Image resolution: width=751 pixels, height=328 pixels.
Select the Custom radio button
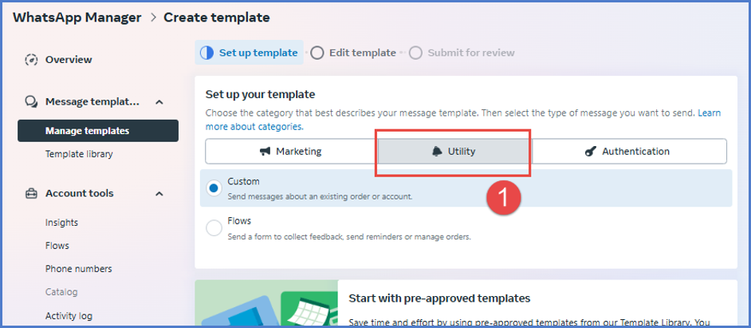coord(214,188)
